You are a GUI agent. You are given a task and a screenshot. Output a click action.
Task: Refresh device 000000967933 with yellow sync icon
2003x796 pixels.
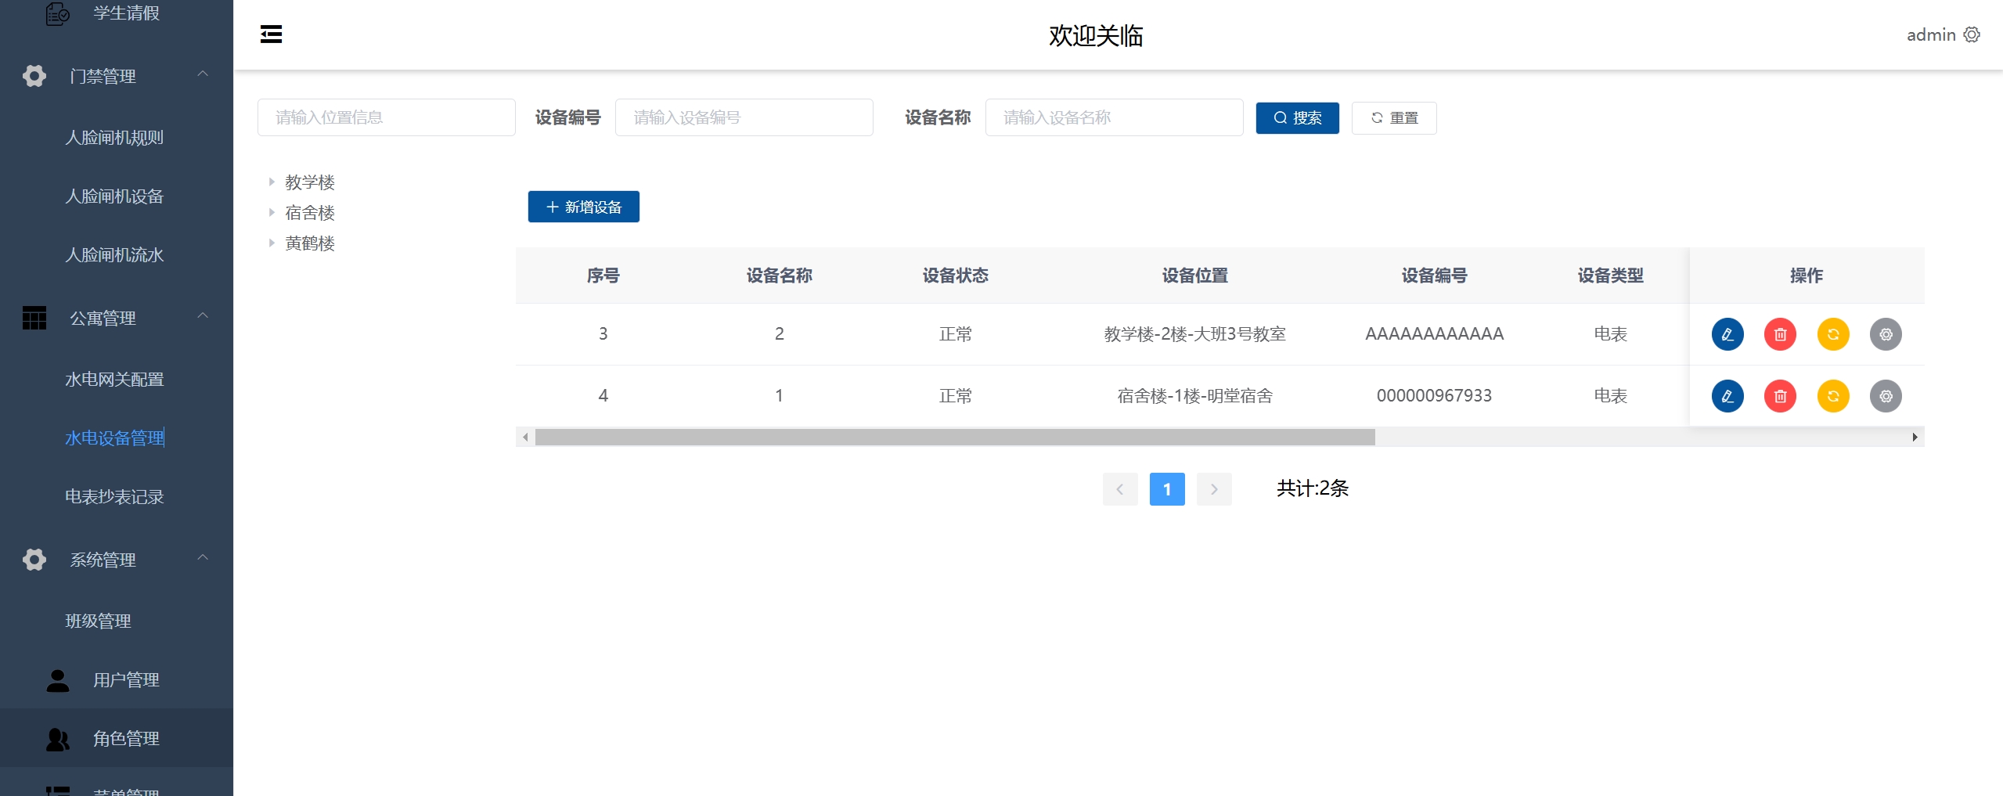[1833, 396]
